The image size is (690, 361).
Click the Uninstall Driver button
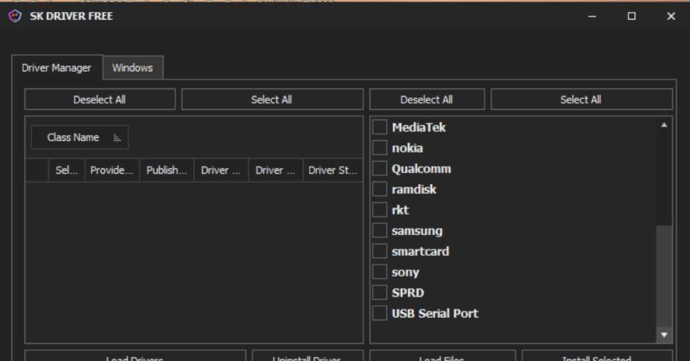click(307, 356)
